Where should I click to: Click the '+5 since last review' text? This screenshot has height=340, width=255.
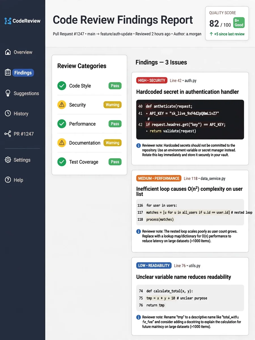tap(229, 34)
